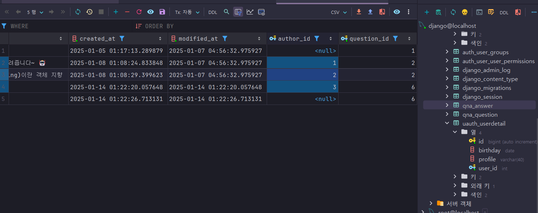
Task: Select row header number 5
Action: 4,99
